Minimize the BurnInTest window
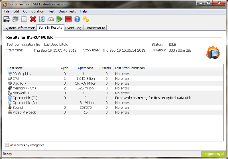Viewport: 228px width, 159px height. pos(201,3)
